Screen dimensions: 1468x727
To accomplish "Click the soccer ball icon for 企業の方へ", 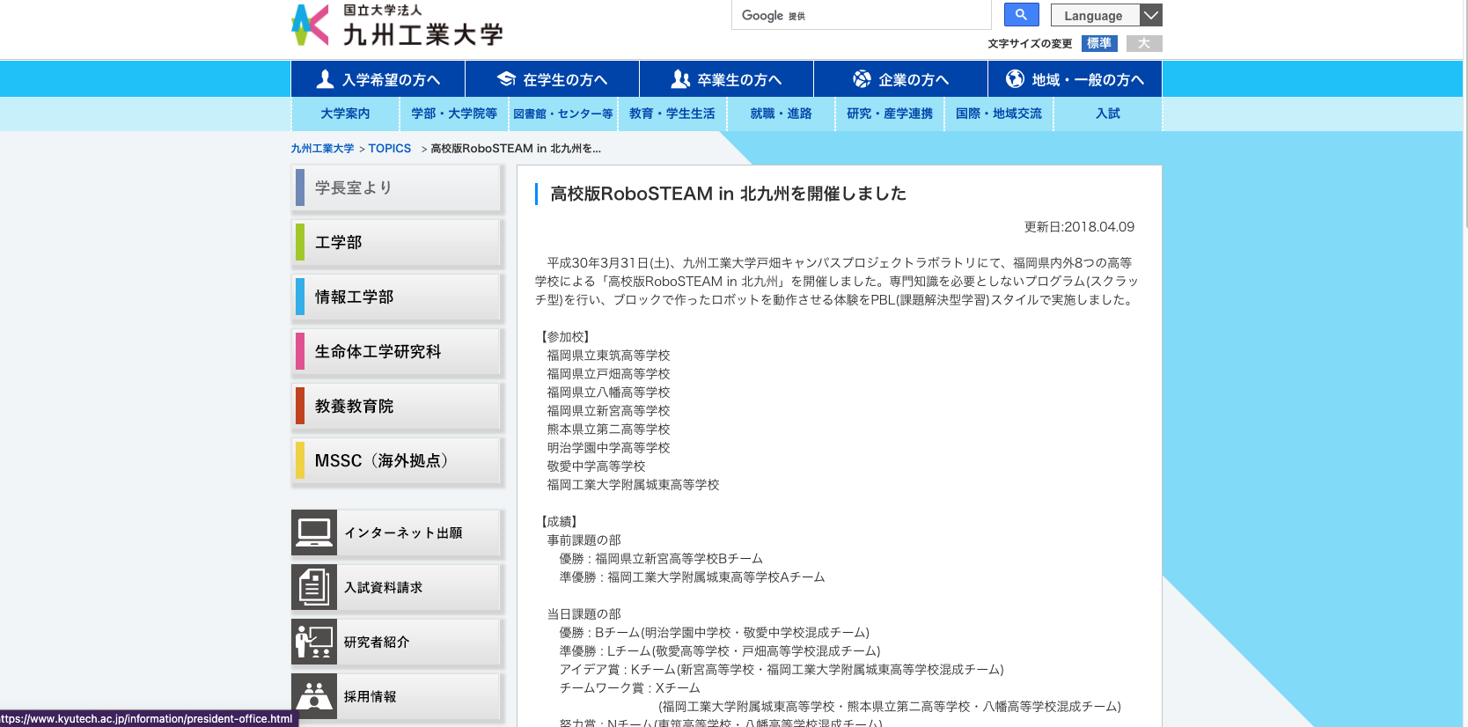I will 862,79.
